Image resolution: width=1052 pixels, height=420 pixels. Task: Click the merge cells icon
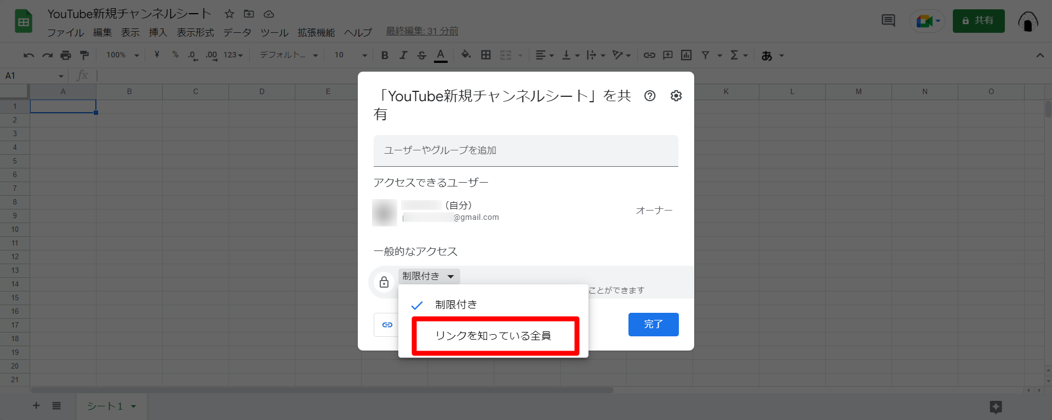point(506,55)
